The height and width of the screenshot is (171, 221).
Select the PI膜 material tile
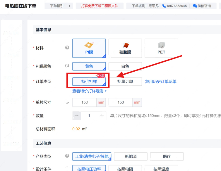click(89, 48)
